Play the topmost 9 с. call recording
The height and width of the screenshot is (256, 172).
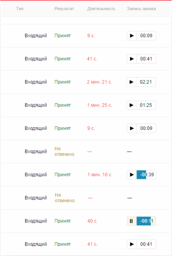click(131, 36)
